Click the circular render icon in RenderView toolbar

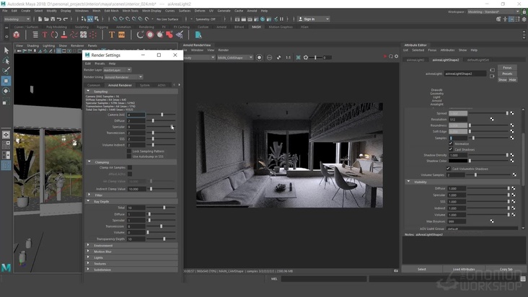click(x=259, y=58)
